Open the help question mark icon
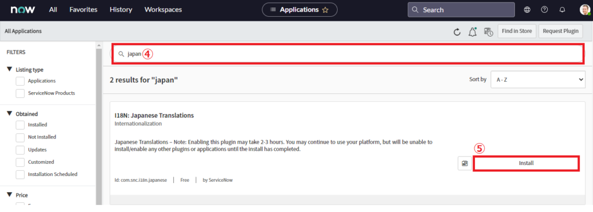Viewport: 593px width, 212px height. [x=544, y=10]
